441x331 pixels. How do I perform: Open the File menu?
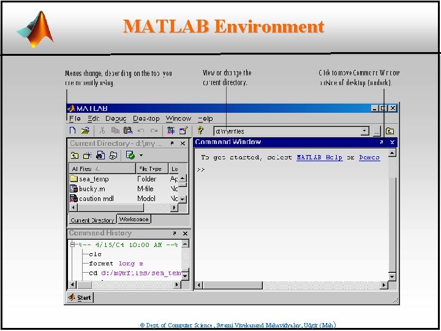(x=75, y=118)
